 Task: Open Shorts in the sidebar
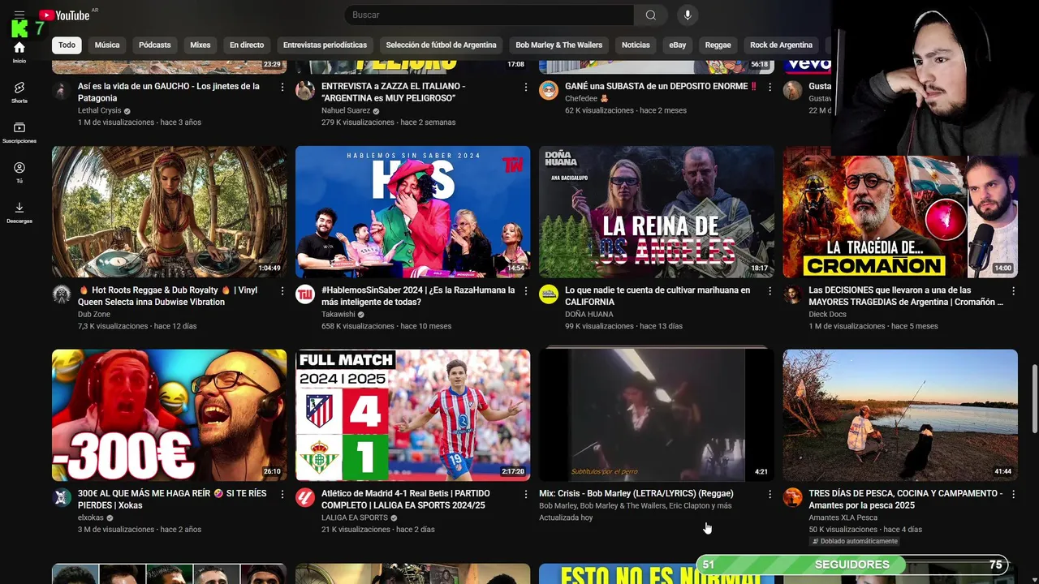[x=19, y=92]
